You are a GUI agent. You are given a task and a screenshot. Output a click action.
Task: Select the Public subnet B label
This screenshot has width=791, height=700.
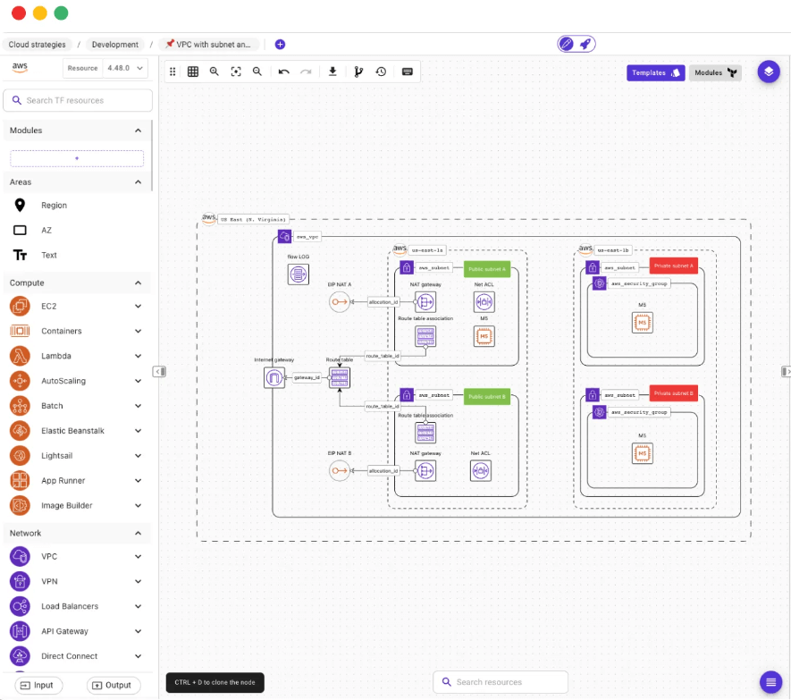pyautogui.click(x=487, y=397)
